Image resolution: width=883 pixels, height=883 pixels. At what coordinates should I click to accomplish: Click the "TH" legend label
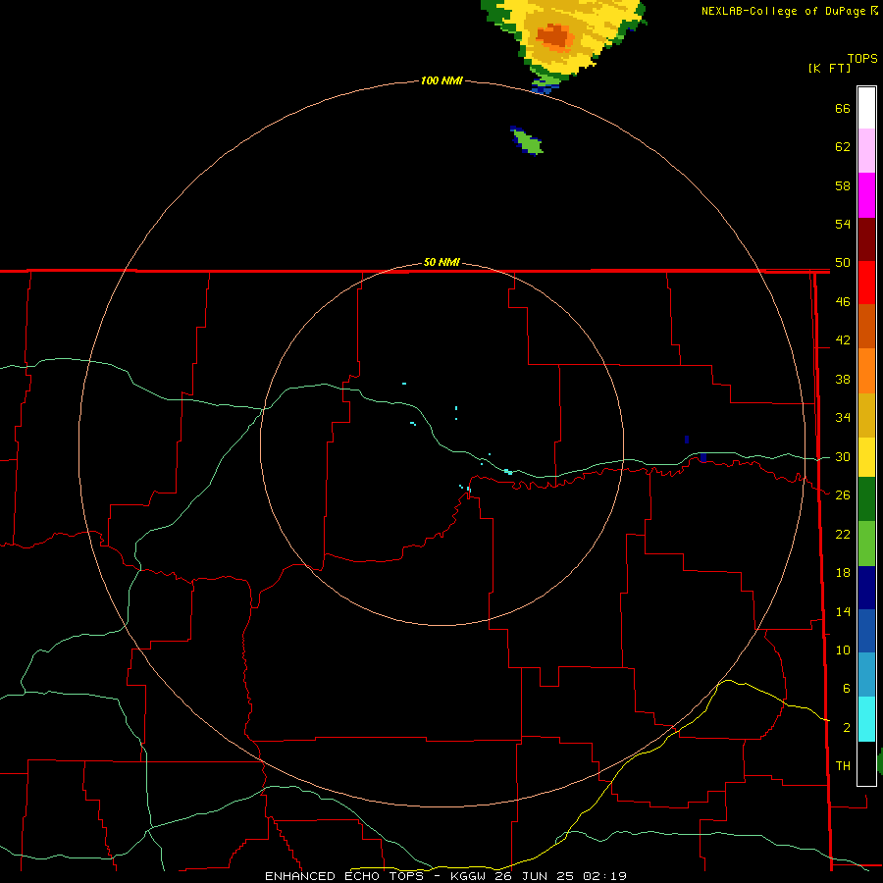[843, 766]
